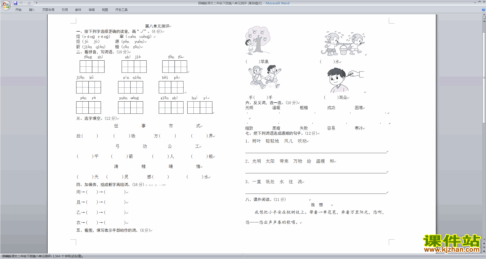The image size is (486, 259).
Task: Undo the last action
Action: tap(21, 3)
